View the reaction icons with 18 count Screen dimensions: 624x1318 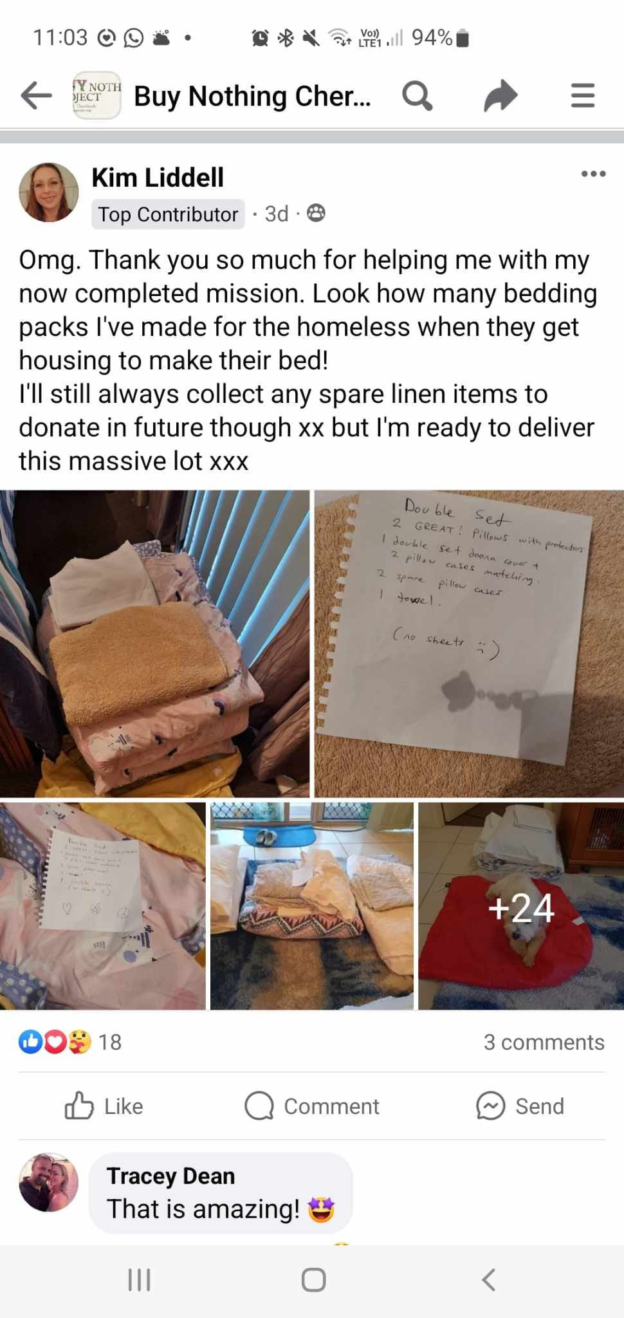point(70,1042)
